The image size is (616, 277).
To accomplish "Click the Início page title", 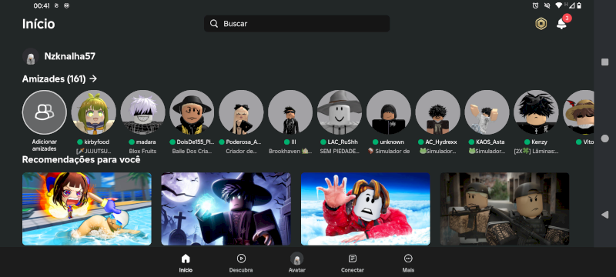I will (x=38, y=24).
